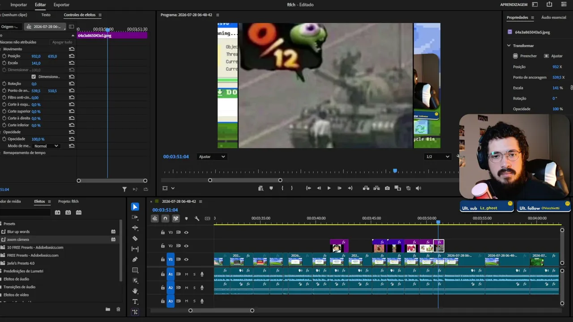Click the 64a3a865043a5.jpeg clip in effect timeline

(112, 35)
